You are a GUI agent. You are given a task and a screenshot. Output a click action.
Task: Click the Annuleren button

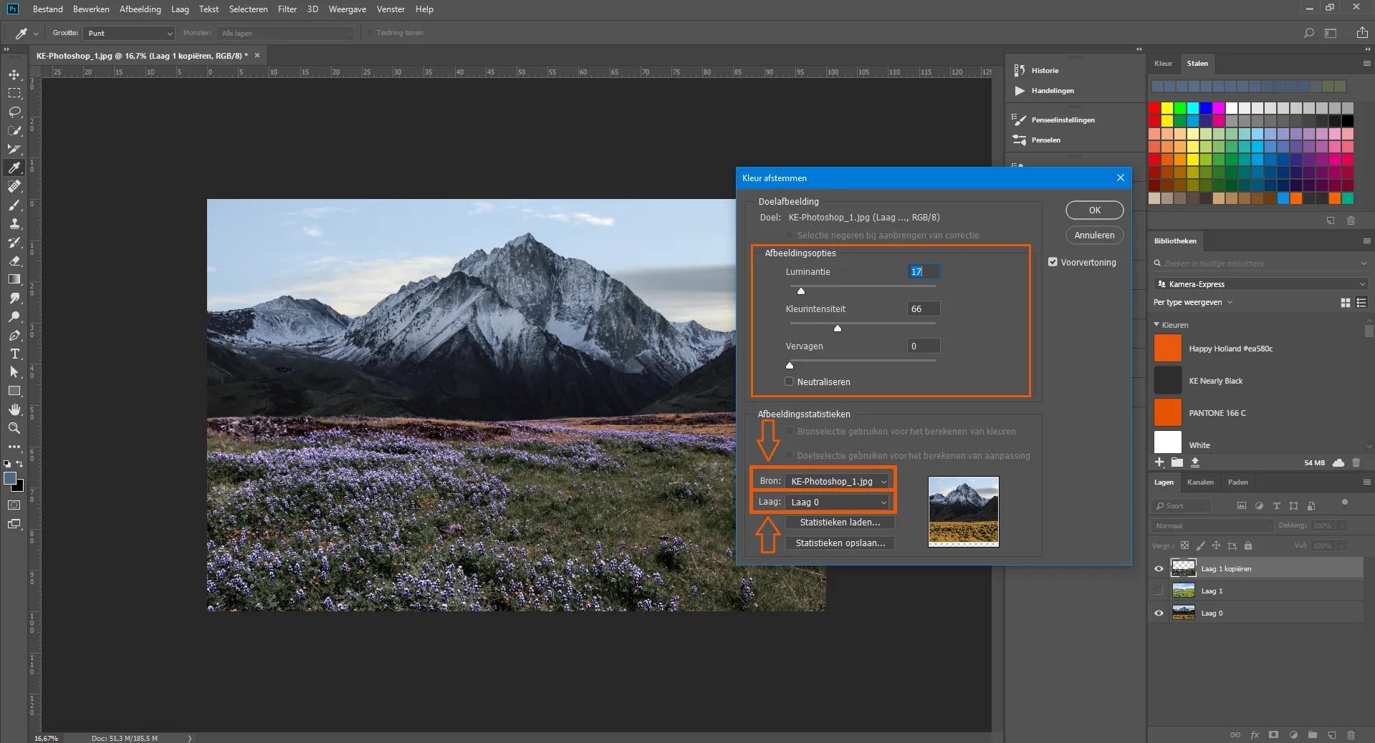point(1094,235)
